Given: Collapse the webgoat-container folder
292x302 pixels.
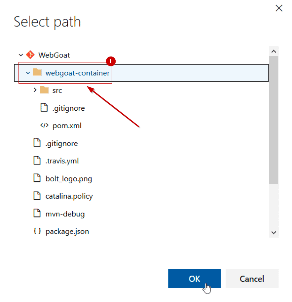Looking at the screenshot, I should tap(28, 73).
